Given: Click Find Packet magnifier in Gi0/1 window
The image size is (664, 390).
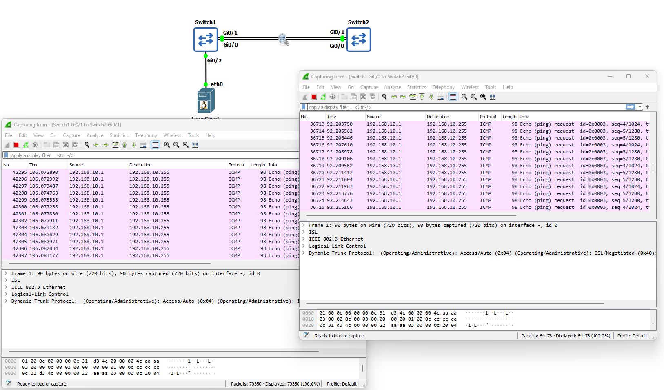Looking at the screenshot, I should pos(87,145).
